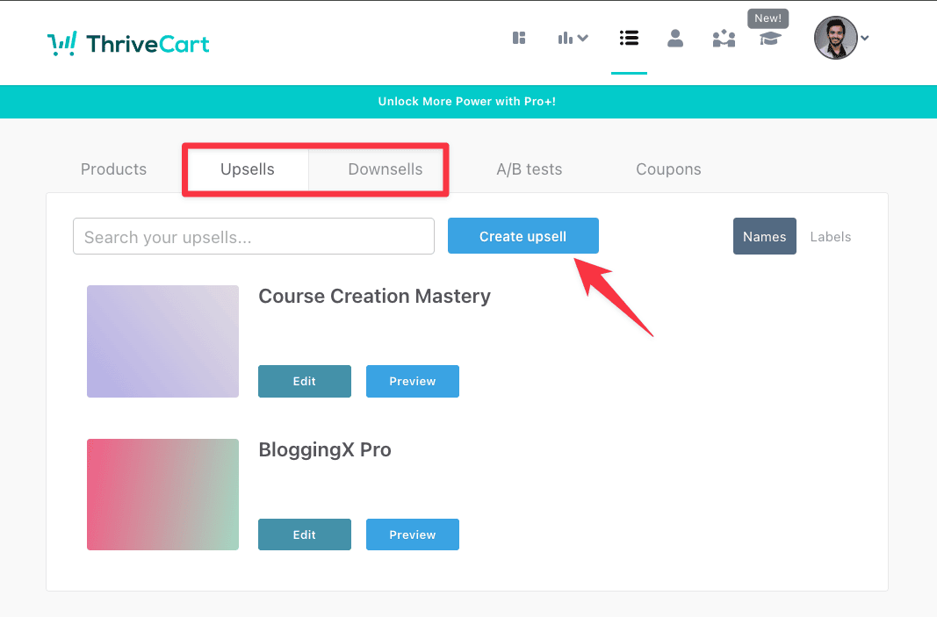Image resolution: width=937 pixels, height=617 pixels.
Task: Click the Course Creation Mastery title
Action: coord(375,297)
